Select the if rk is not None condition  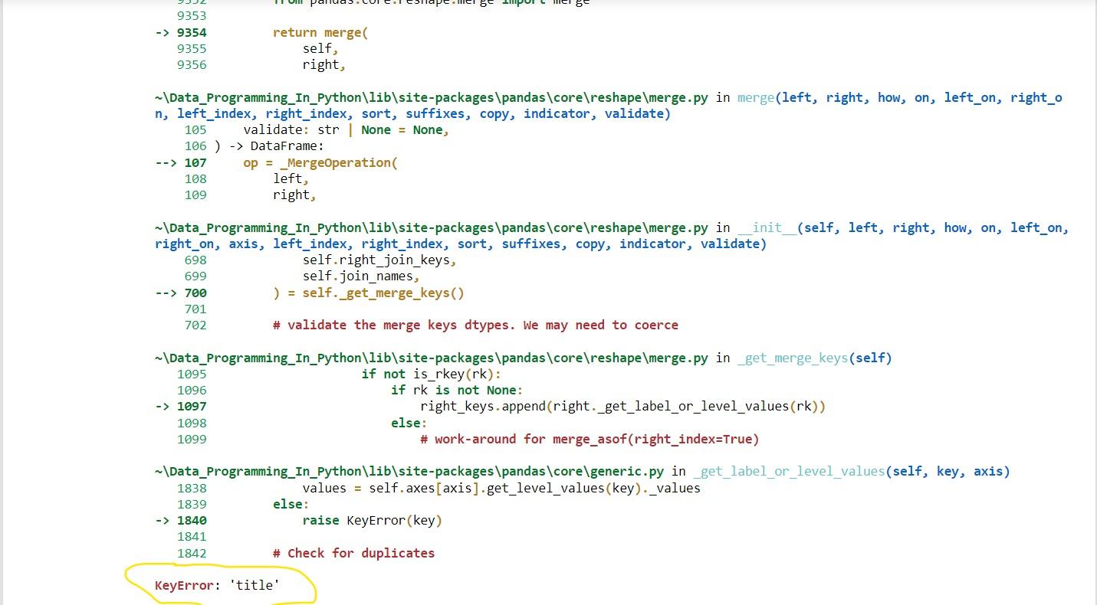click(x=458, y=390)
